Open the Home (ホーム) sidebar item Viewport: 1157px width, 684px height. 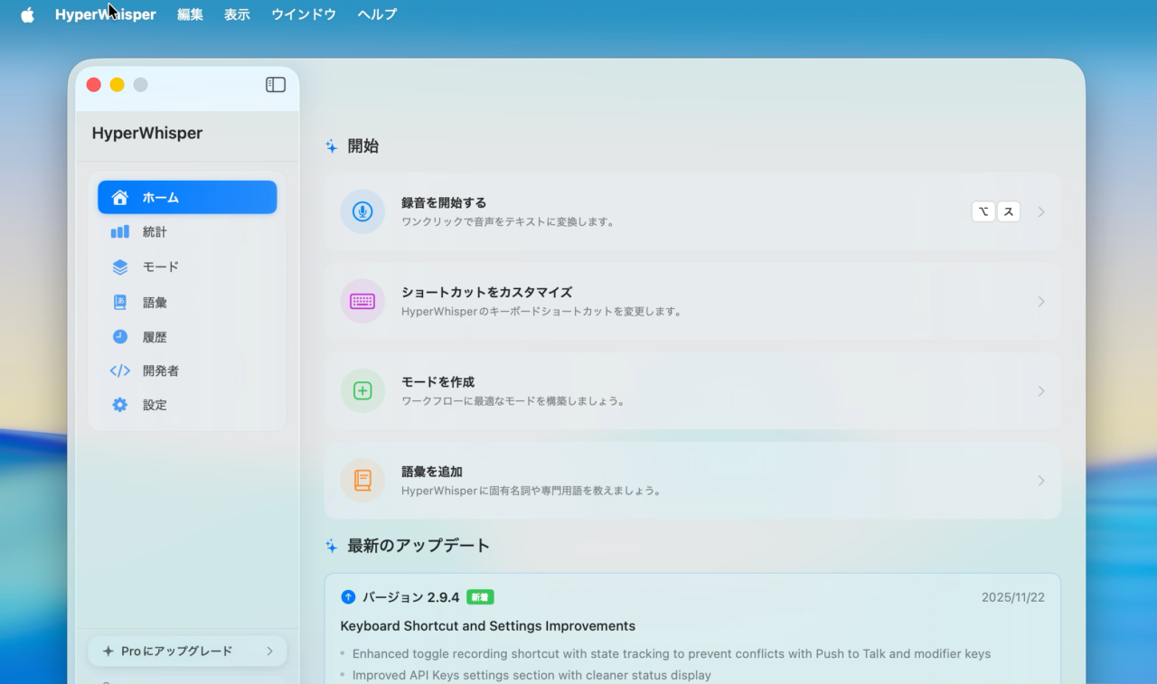point(187,197)
